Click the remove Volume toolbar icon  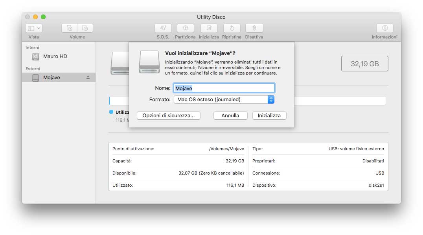[85, 28]
